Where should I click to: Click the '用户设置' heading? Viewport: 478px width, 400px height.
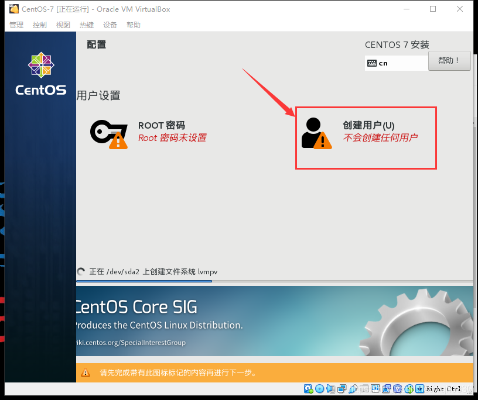coord(98,95)
